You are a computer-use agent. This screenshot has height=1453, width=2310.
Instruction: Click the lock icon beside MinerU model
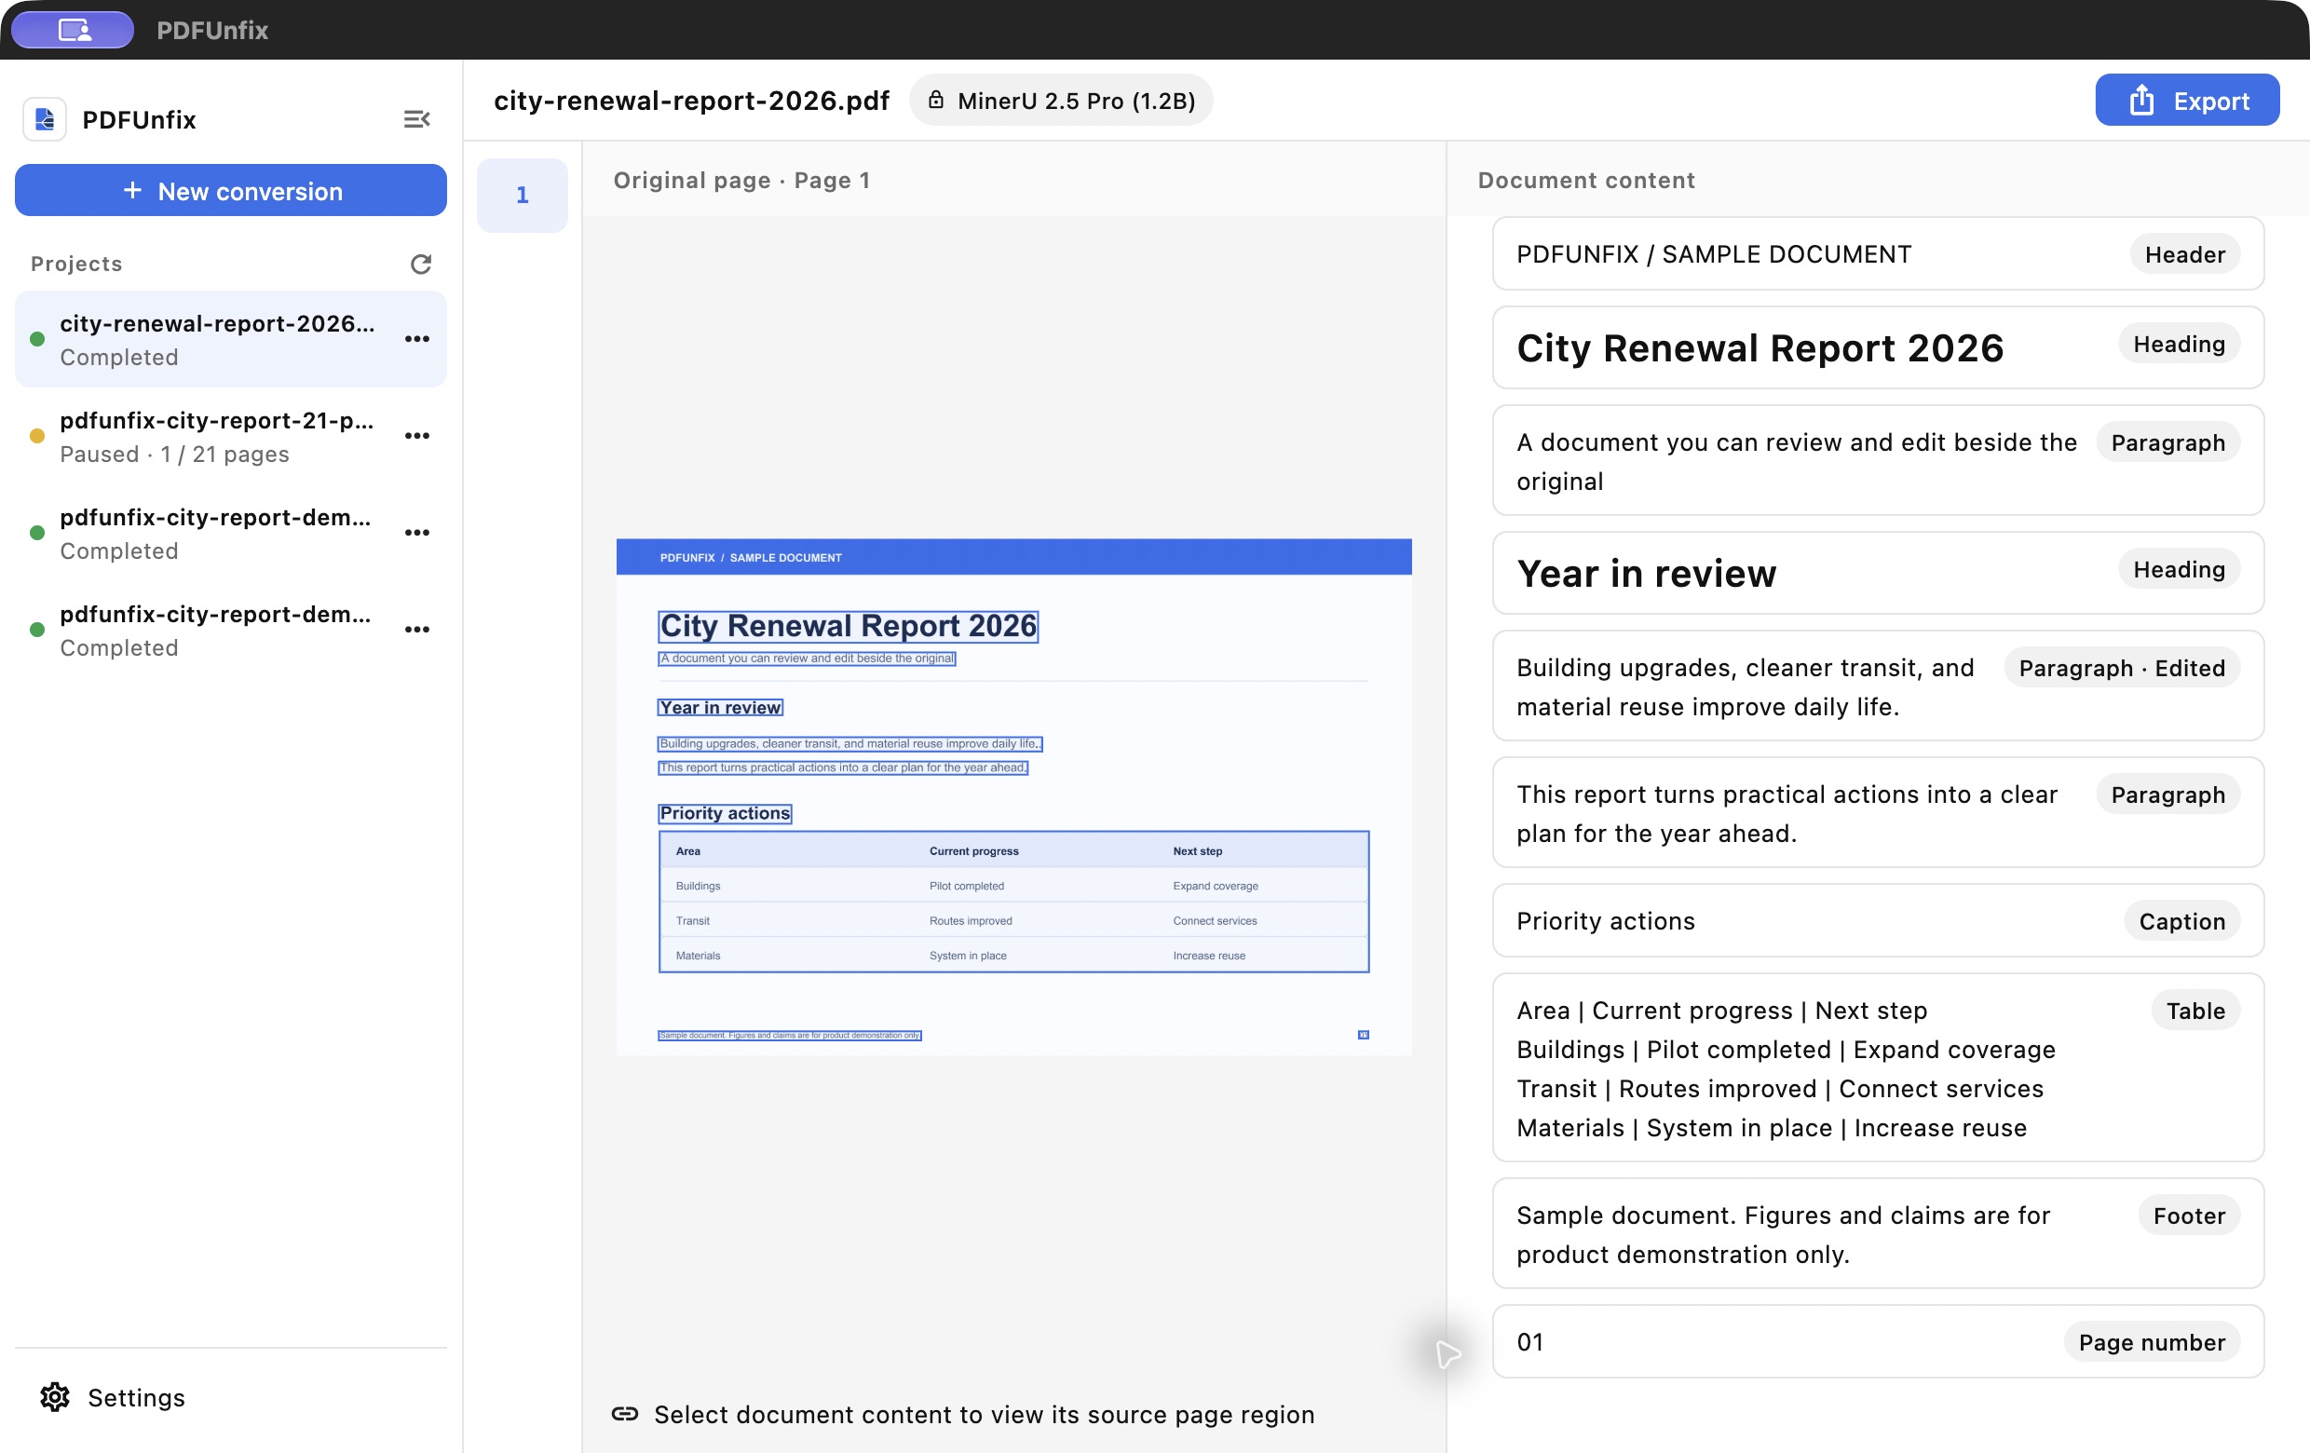pos(935,100)
